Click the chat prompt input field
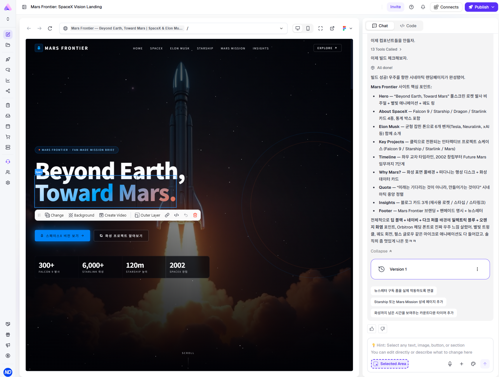Image resolution: width=499 pixels, height=377 pixels. (x=430, y=349)
